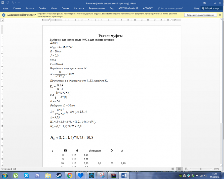Open the blue heart app on taskbar
The height and width of the screenshot is (179, 224).
(x=81, y=176)
